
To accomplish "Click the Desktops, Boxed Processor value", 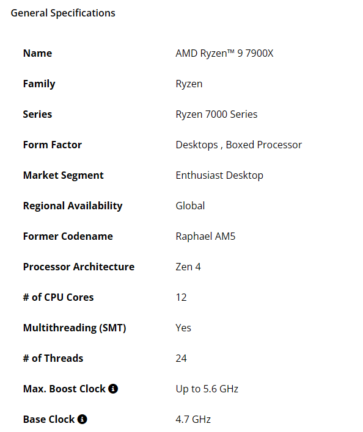I will (239, 145).
